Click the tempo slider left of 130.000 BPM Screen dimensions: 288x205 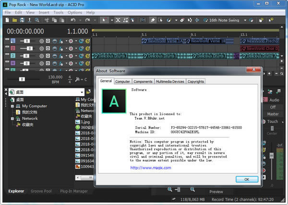pos(22,79)
